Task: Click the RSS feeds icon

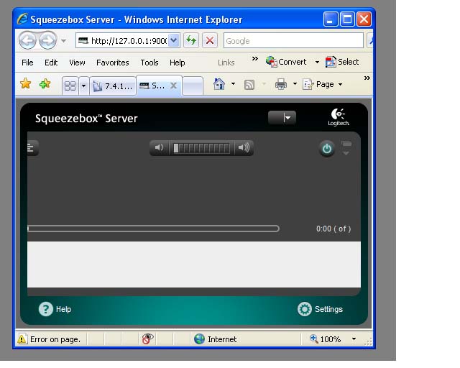Action: 249,85
